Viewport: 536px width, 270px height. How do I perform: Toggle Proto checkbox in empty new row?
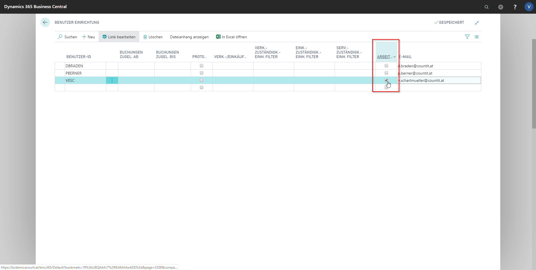[202, 88]
